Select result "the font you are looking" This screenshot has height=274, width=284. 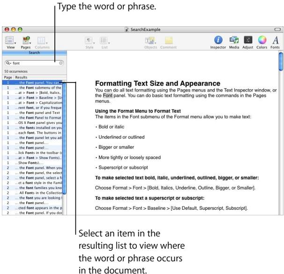tap(32, 198)
